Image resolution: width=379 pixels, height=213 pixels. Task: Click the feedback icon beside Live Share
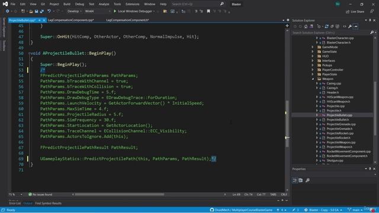pos(372,11)
